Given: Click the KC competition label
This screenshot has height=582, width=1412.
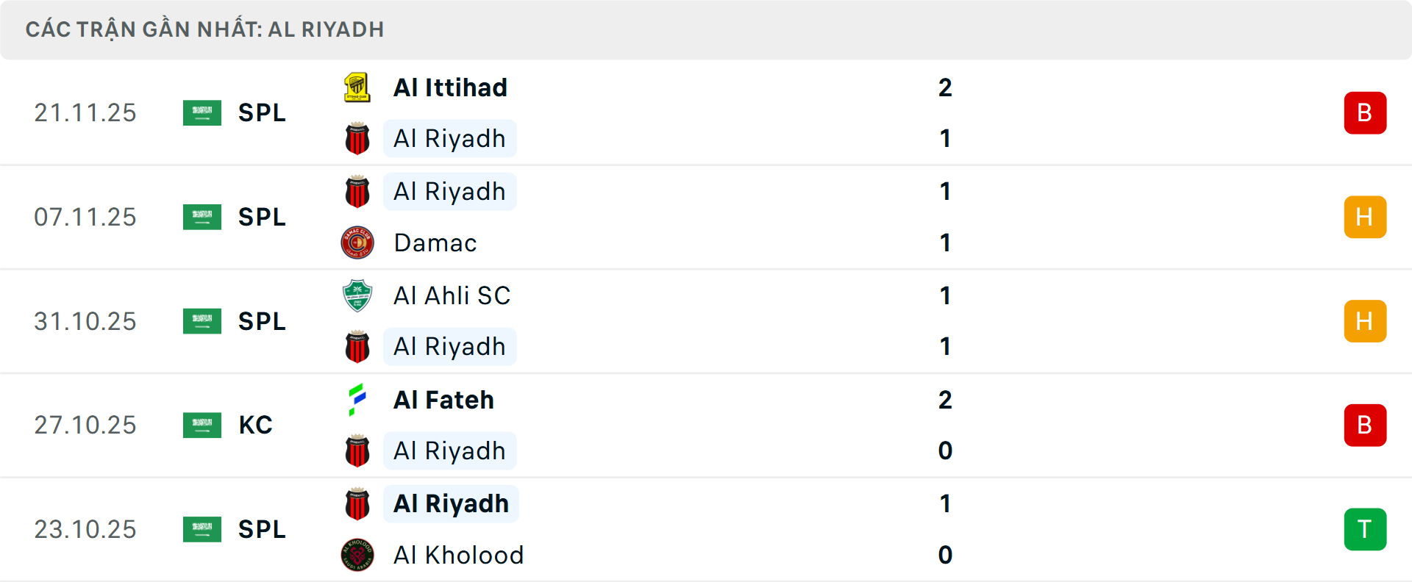Looking at the screenshot, I should pos(255,425).
